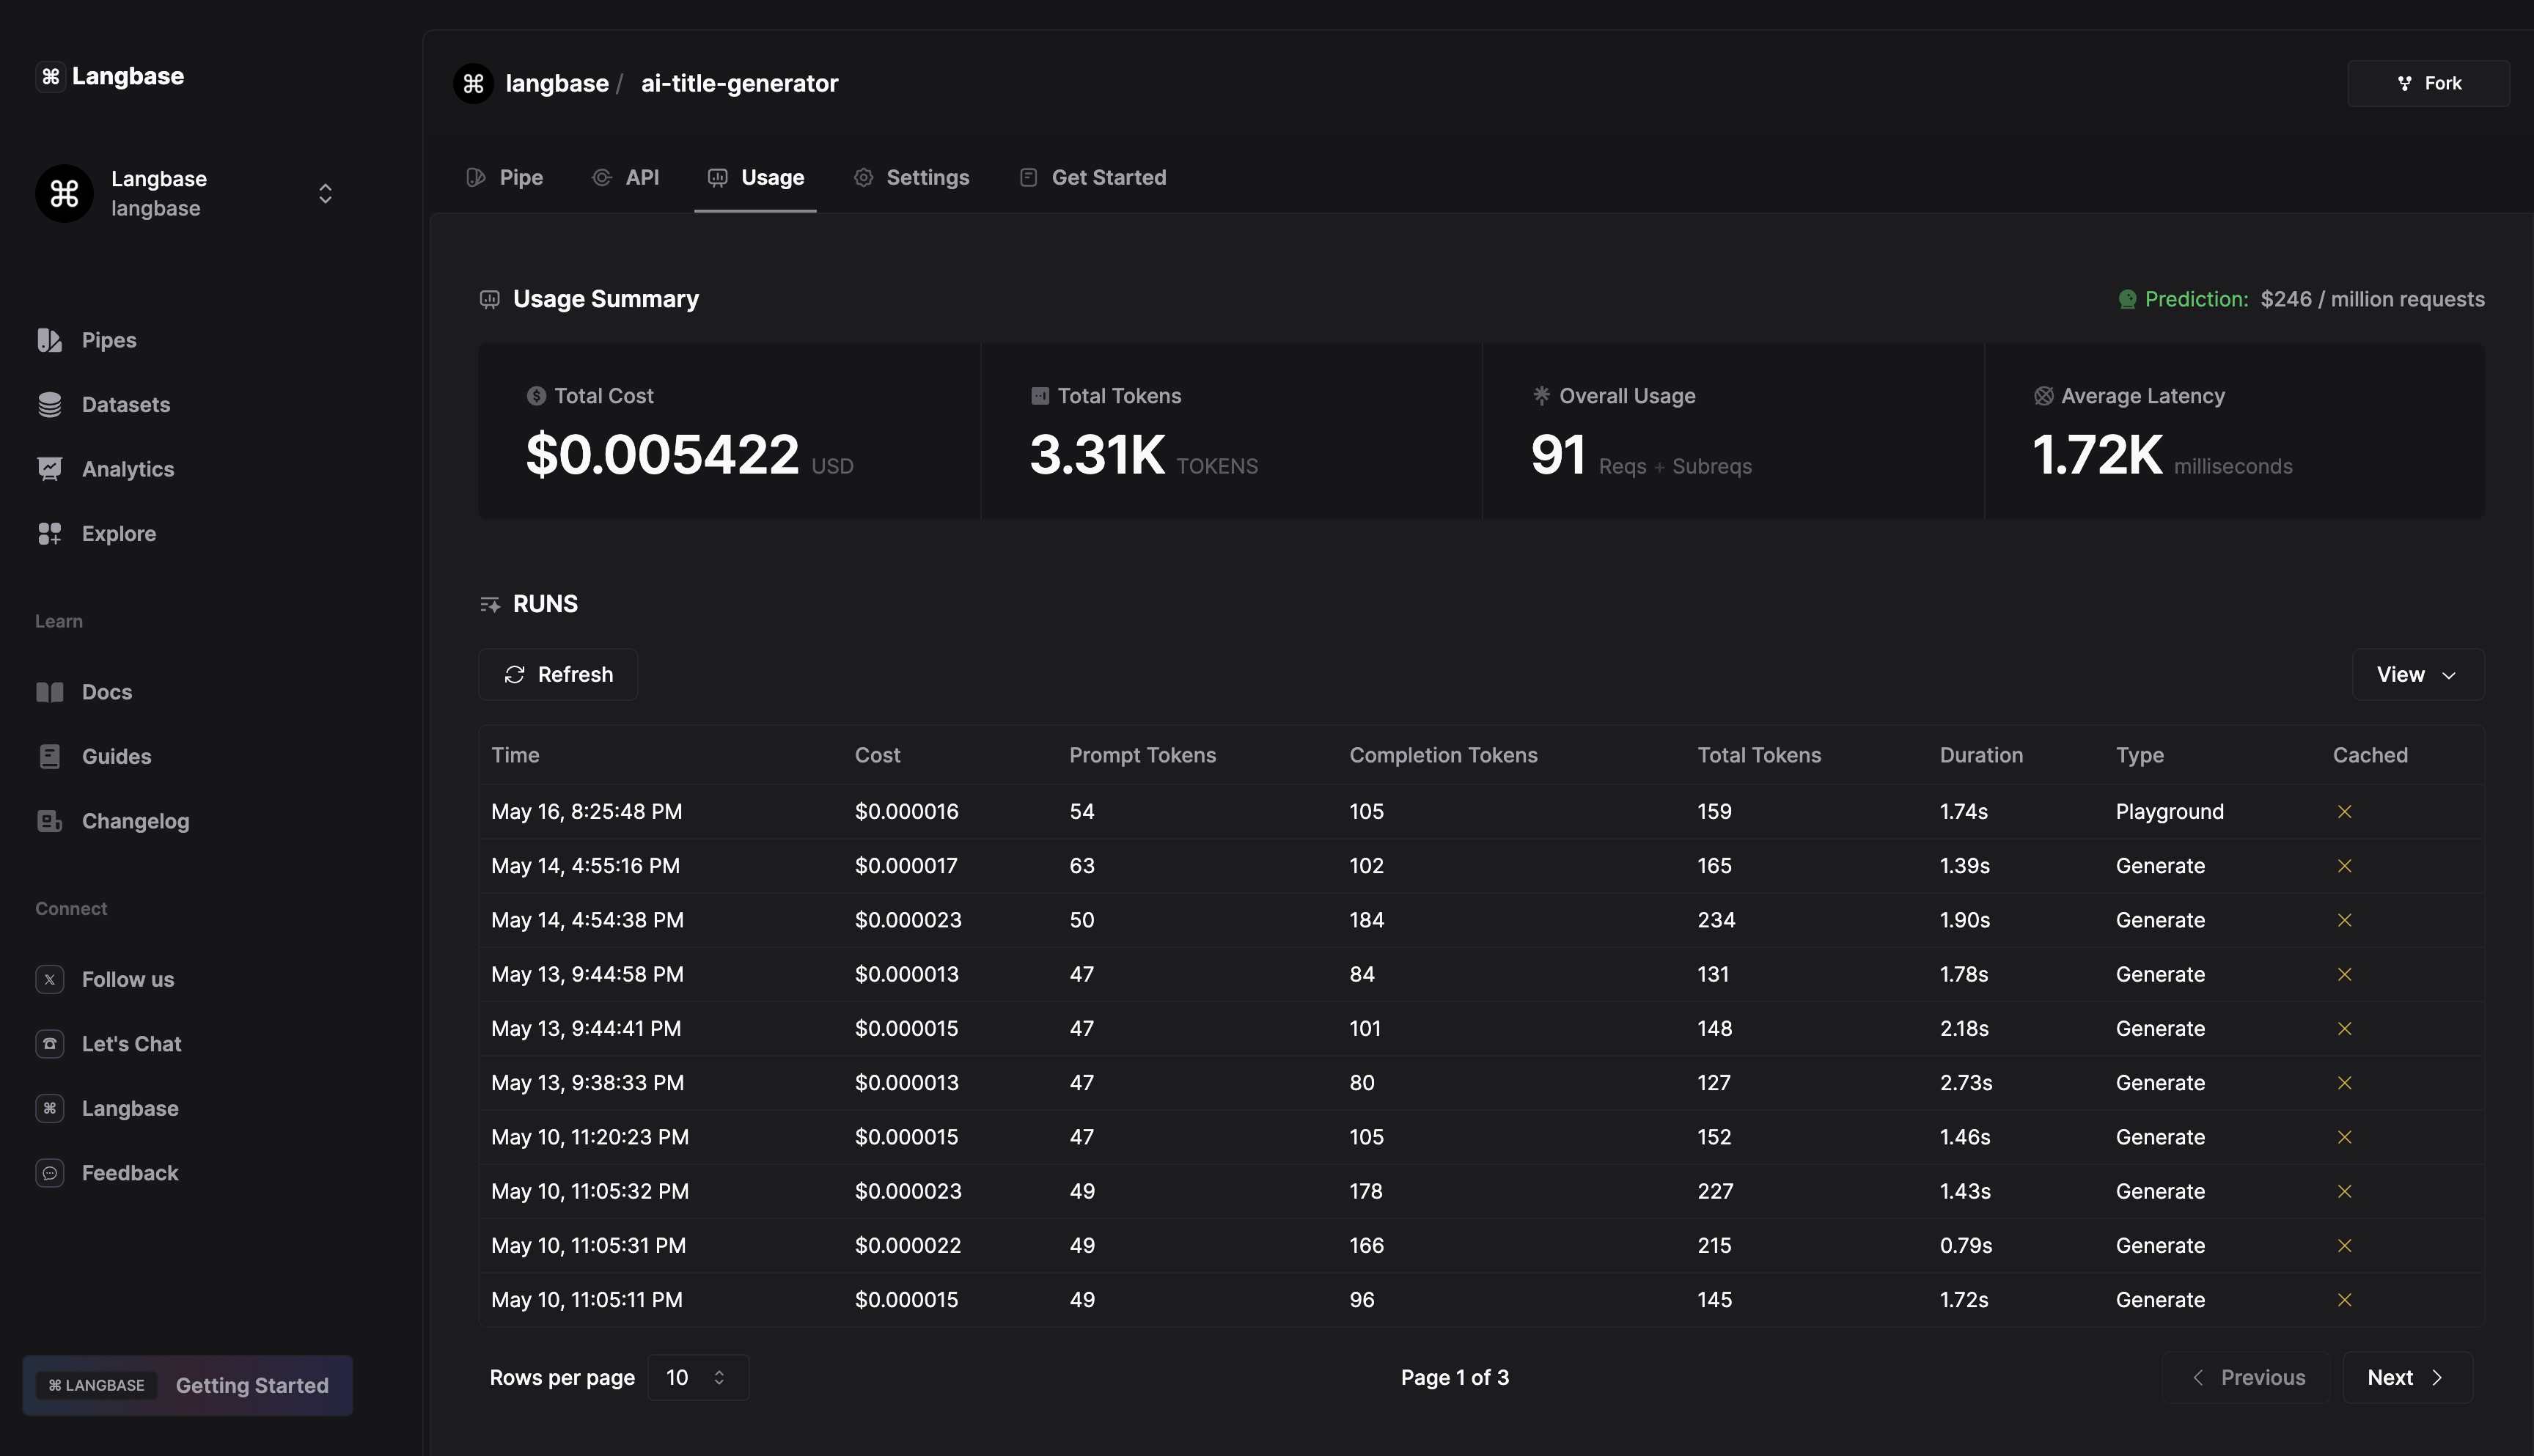Click the Follow us X icon

coord(49,980)
